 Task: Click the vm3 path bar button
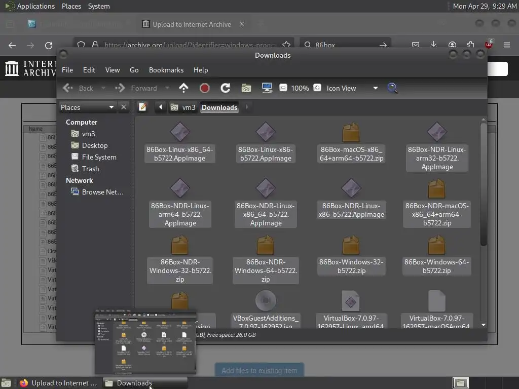coord(183,107)
